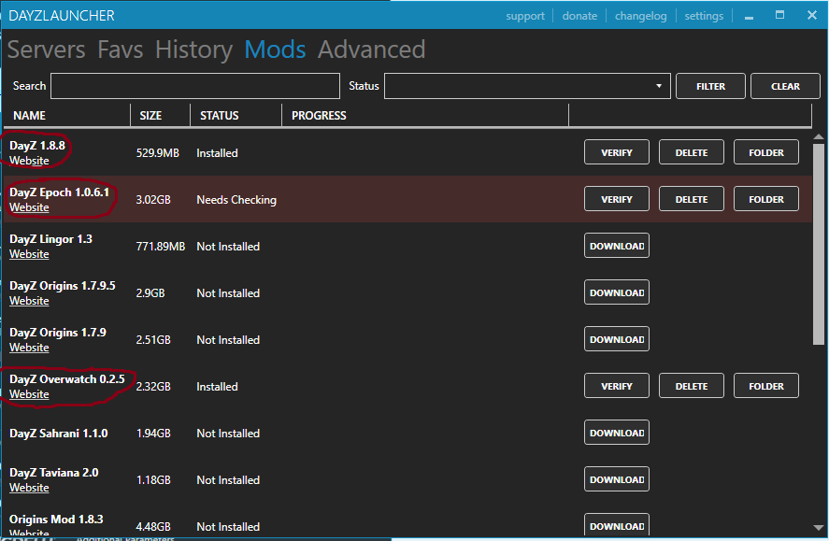The height and width of the screenshot is (541, 829).
Task: Switch to the Favs tab
Action: (x=121, y=50)
